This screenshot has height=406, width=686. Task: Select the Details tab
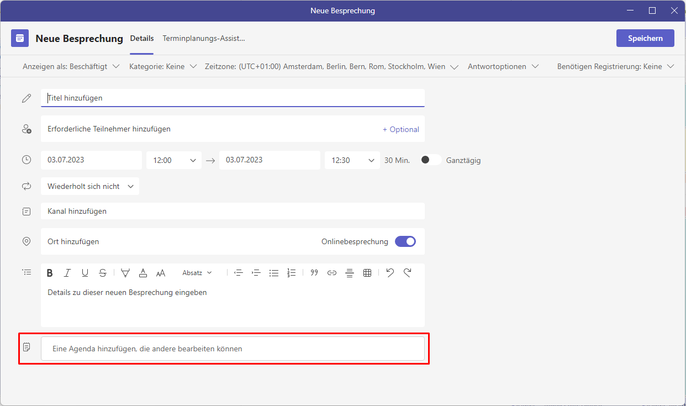142,38
